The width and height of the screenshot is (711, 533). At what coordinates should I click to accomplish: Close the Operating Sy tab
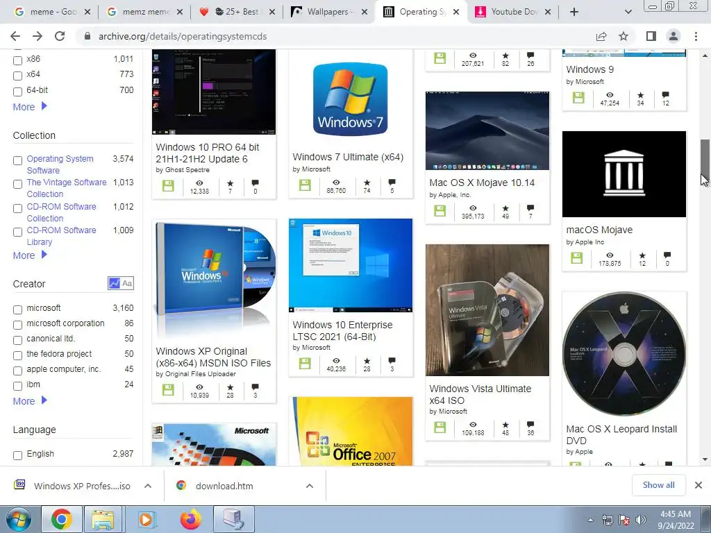coord(456,12)
